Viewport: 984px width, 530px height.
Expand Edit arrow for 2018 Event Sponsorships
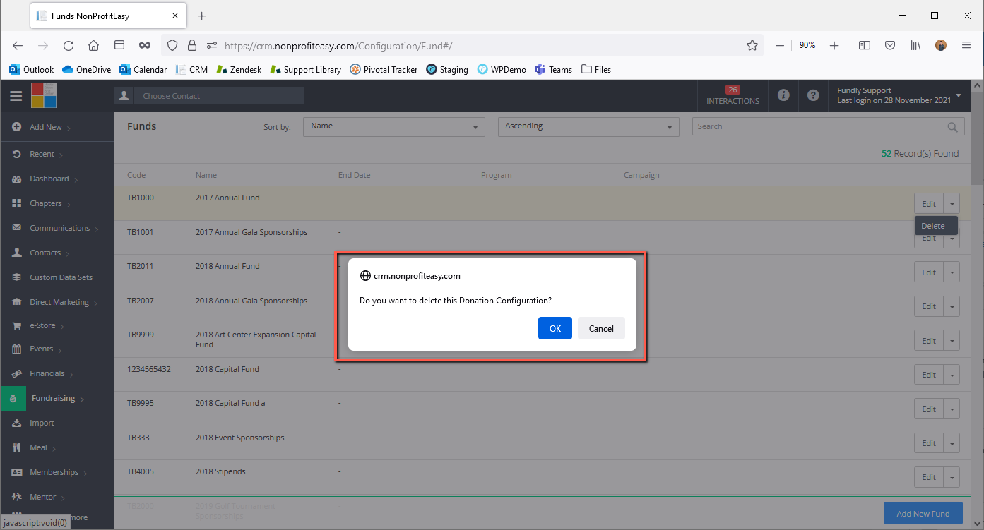point(952,443)
